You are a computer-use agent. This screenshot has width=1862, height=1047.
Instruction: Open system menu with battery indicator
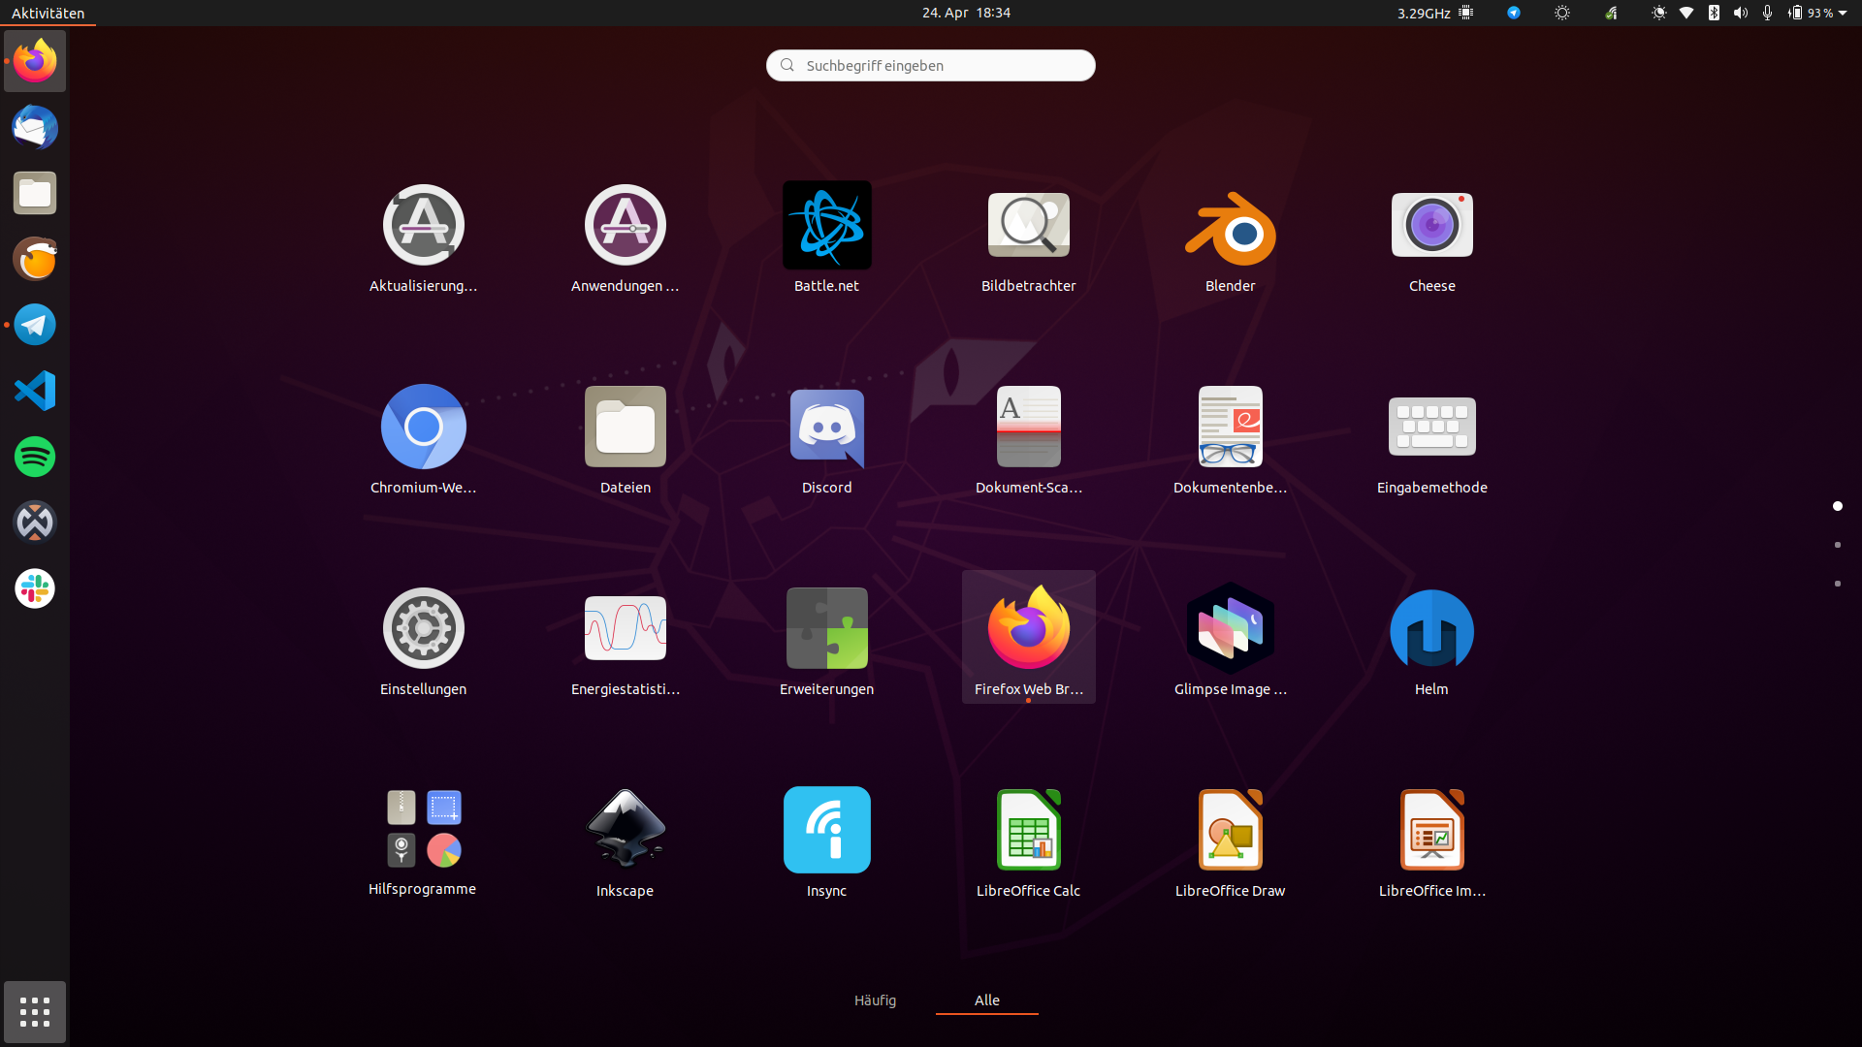pyautogui.click(x=1817, y=13)
